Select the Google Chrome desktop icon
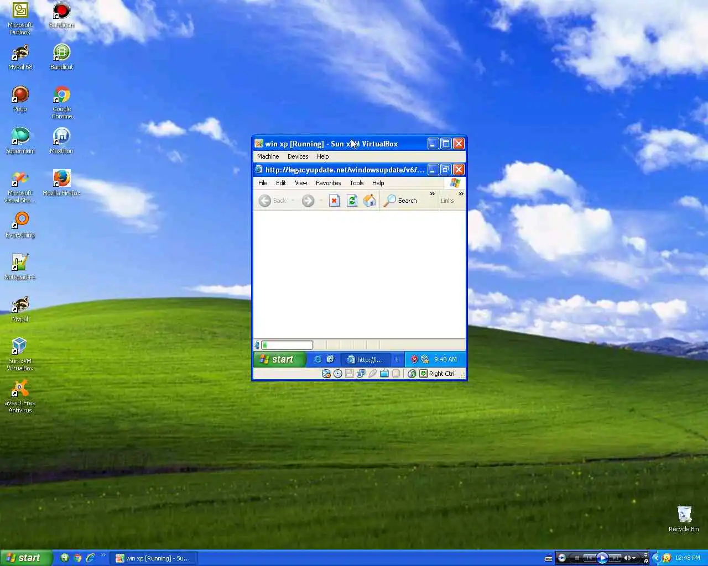This screenshot has width=708, height=566. [x=61, y=102]
